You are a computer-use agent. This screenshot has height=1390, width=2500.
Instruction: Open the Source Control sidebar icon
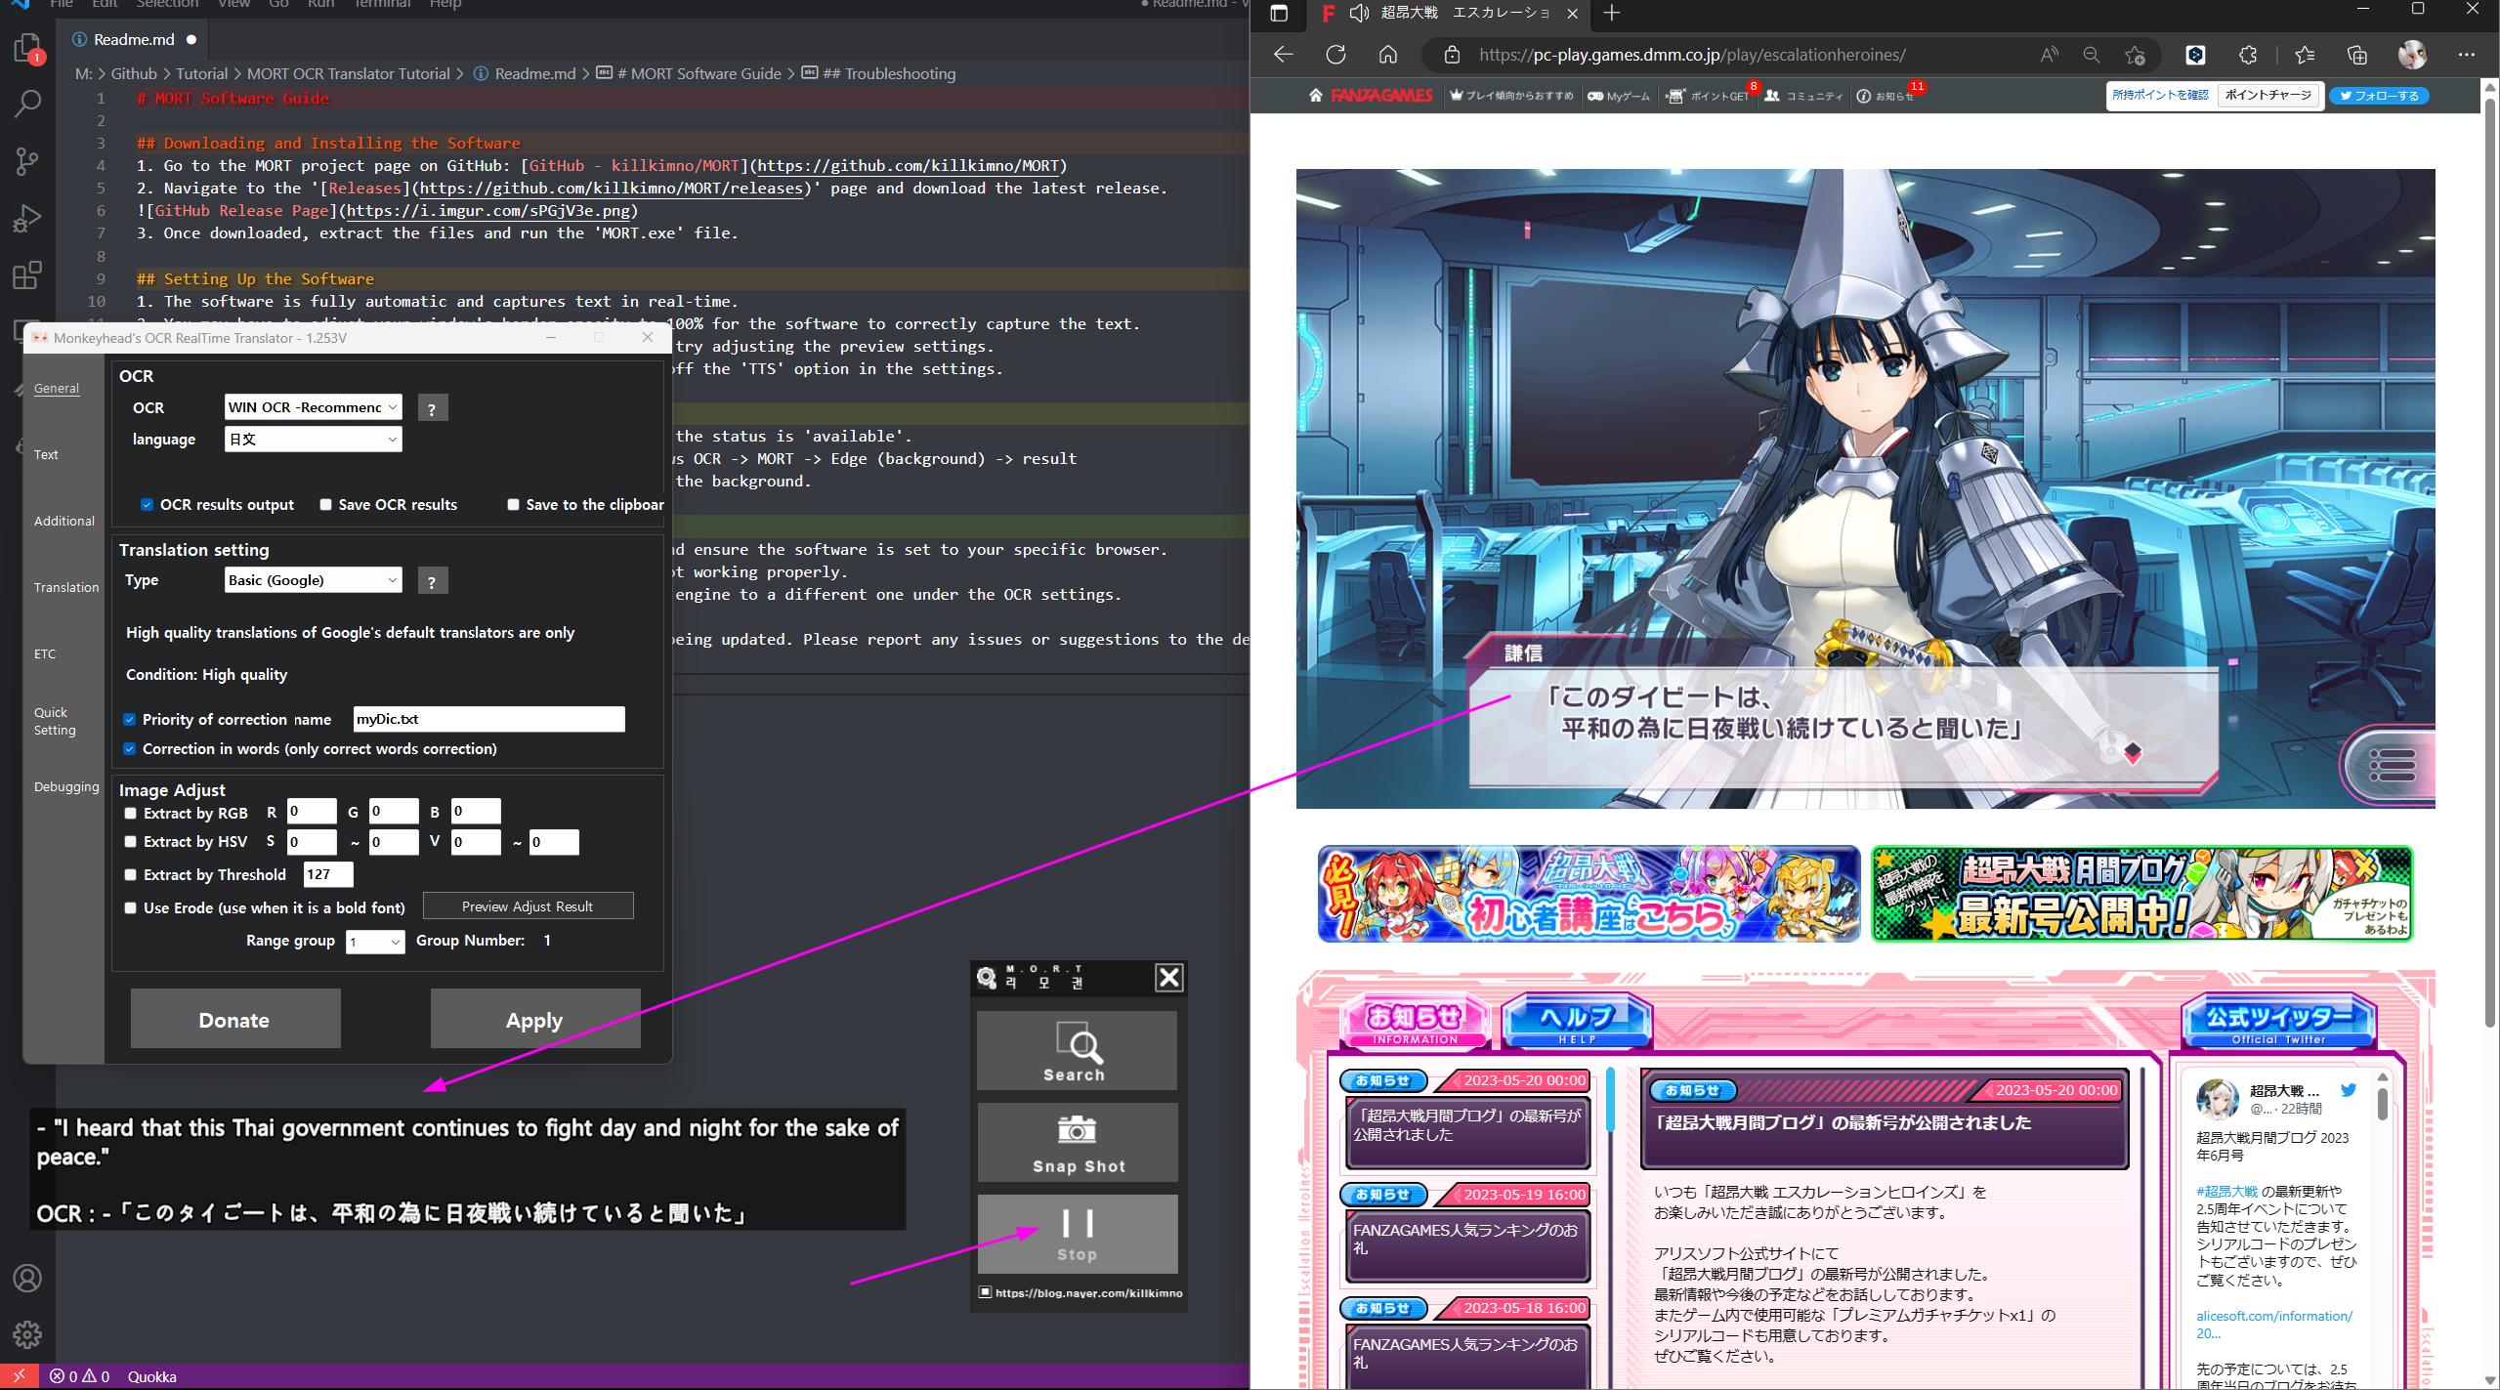[x=27, y=161]
